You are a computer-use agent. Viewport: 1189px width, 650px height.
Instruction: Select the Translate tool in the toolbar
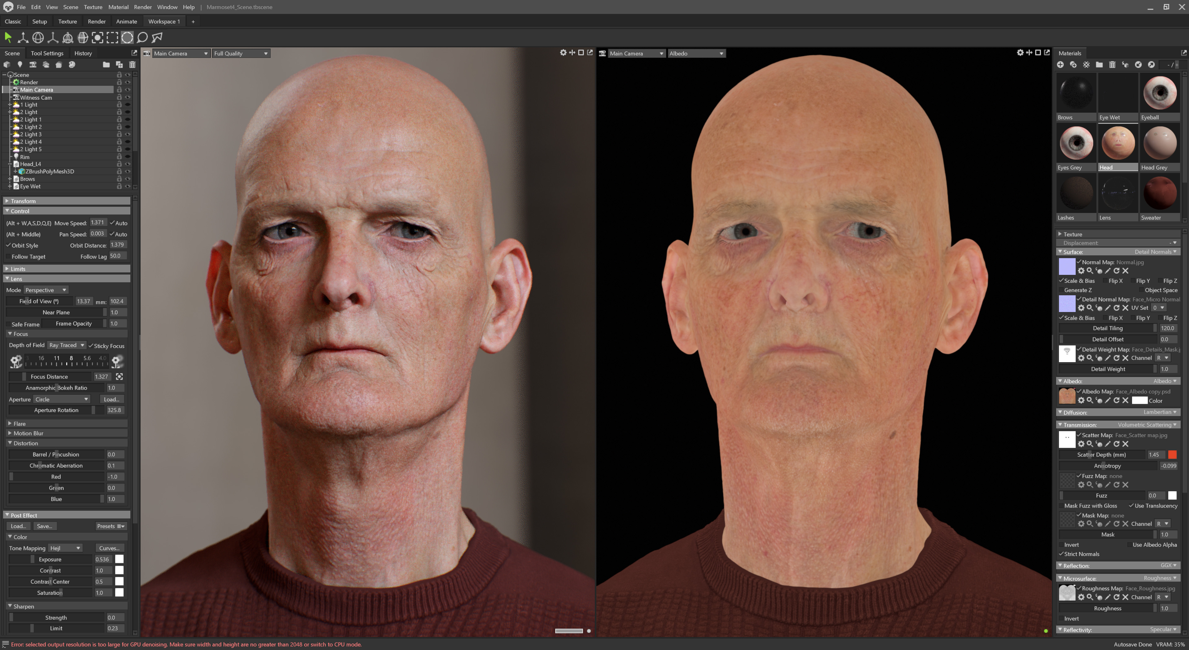[x=23, y=38]
